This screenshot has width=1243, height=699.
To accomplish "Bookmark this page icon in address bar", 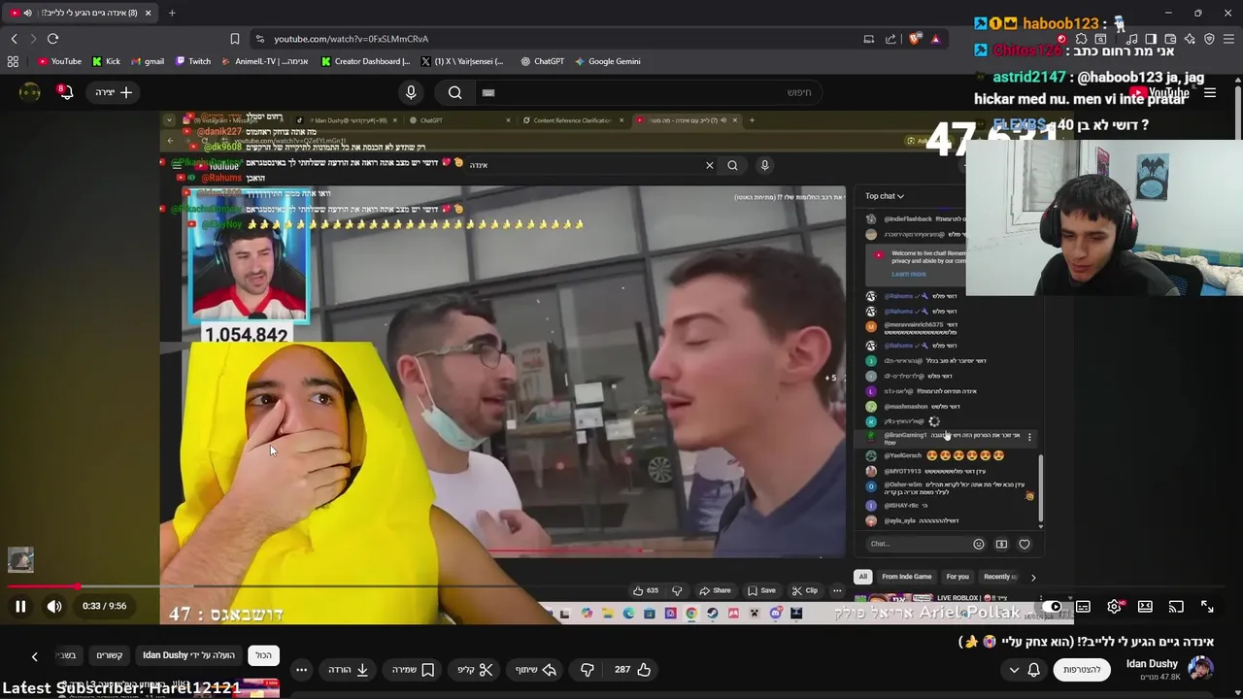I will [x=234, y=39].
